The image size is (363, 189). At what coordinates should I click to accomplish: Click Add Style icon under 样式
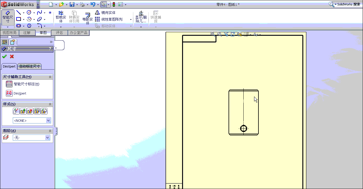[23, 111]
